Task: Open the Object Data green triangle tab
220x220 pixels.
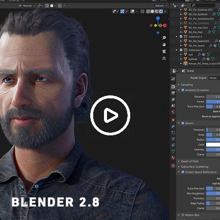Action: (x=173, y=151)
